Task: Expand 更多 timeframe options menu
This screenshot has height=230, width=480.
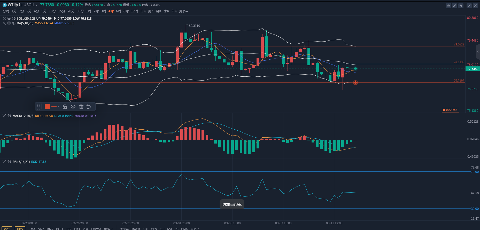Action: click(x=183, y=11)
